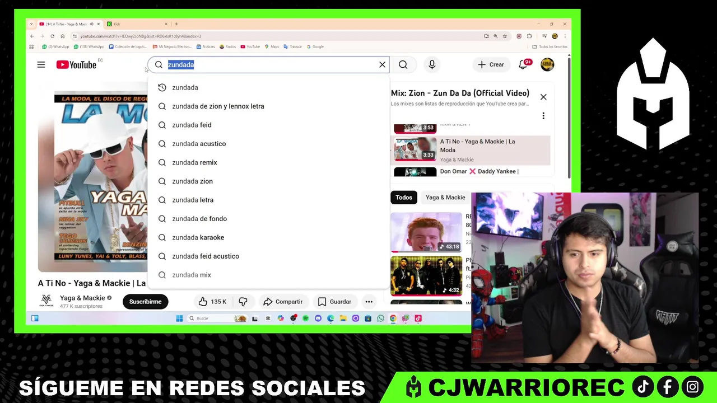Select the Yaga & Mackie filter chip
This screenshot has height=403, width=717.
[x=445, y=198]
